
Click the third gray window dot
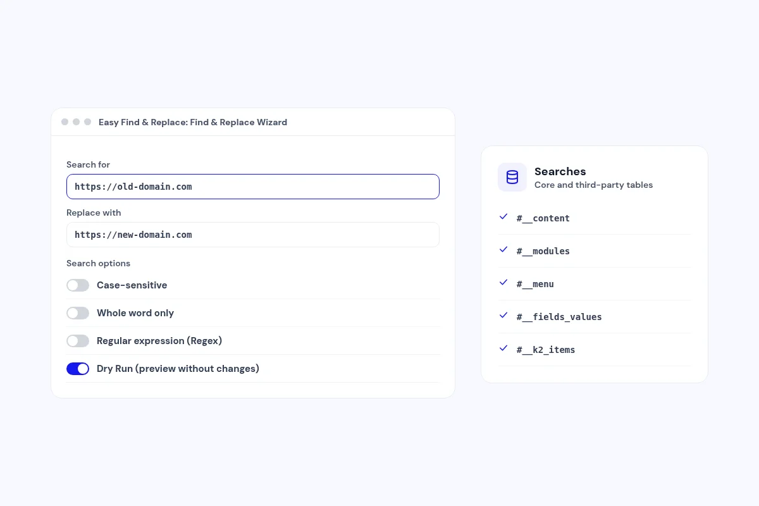[x=87, y=122]
